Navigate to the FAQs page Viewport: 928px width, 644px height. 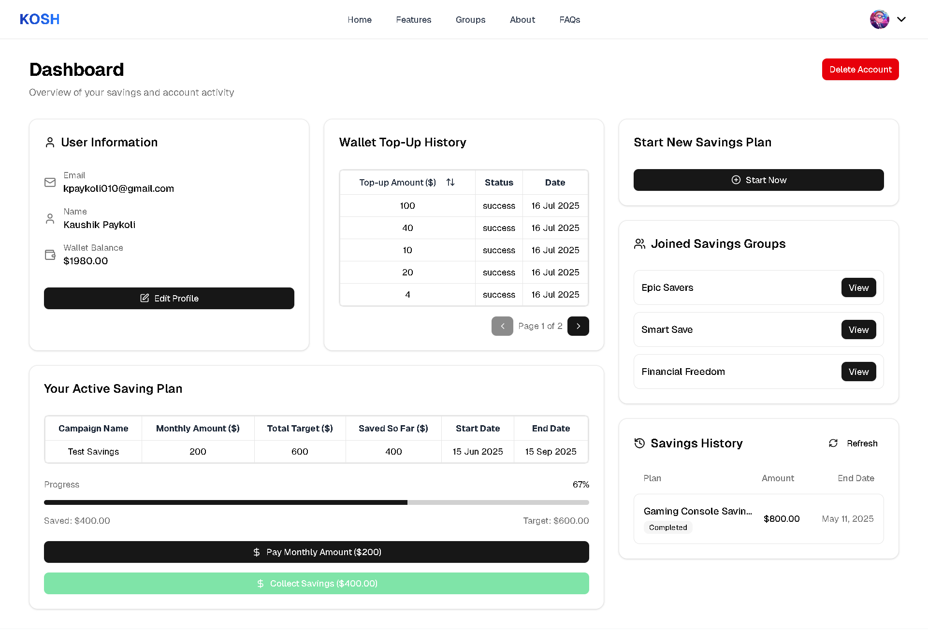click(x=569, y=20)
